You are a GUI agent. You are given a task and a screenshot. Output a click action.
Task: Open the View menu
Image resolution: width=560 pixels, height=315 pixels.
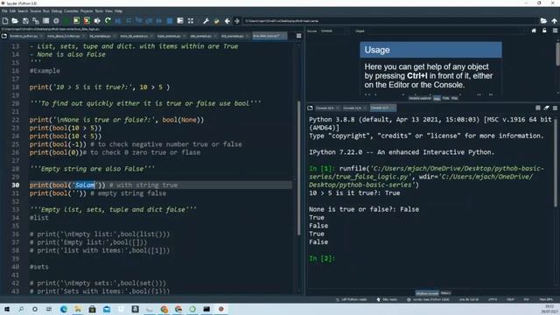tap(108, 11)
